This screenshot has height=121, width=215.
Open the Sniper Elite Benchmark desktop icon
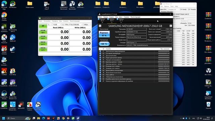pyautogui.click(x=64, y=5)
